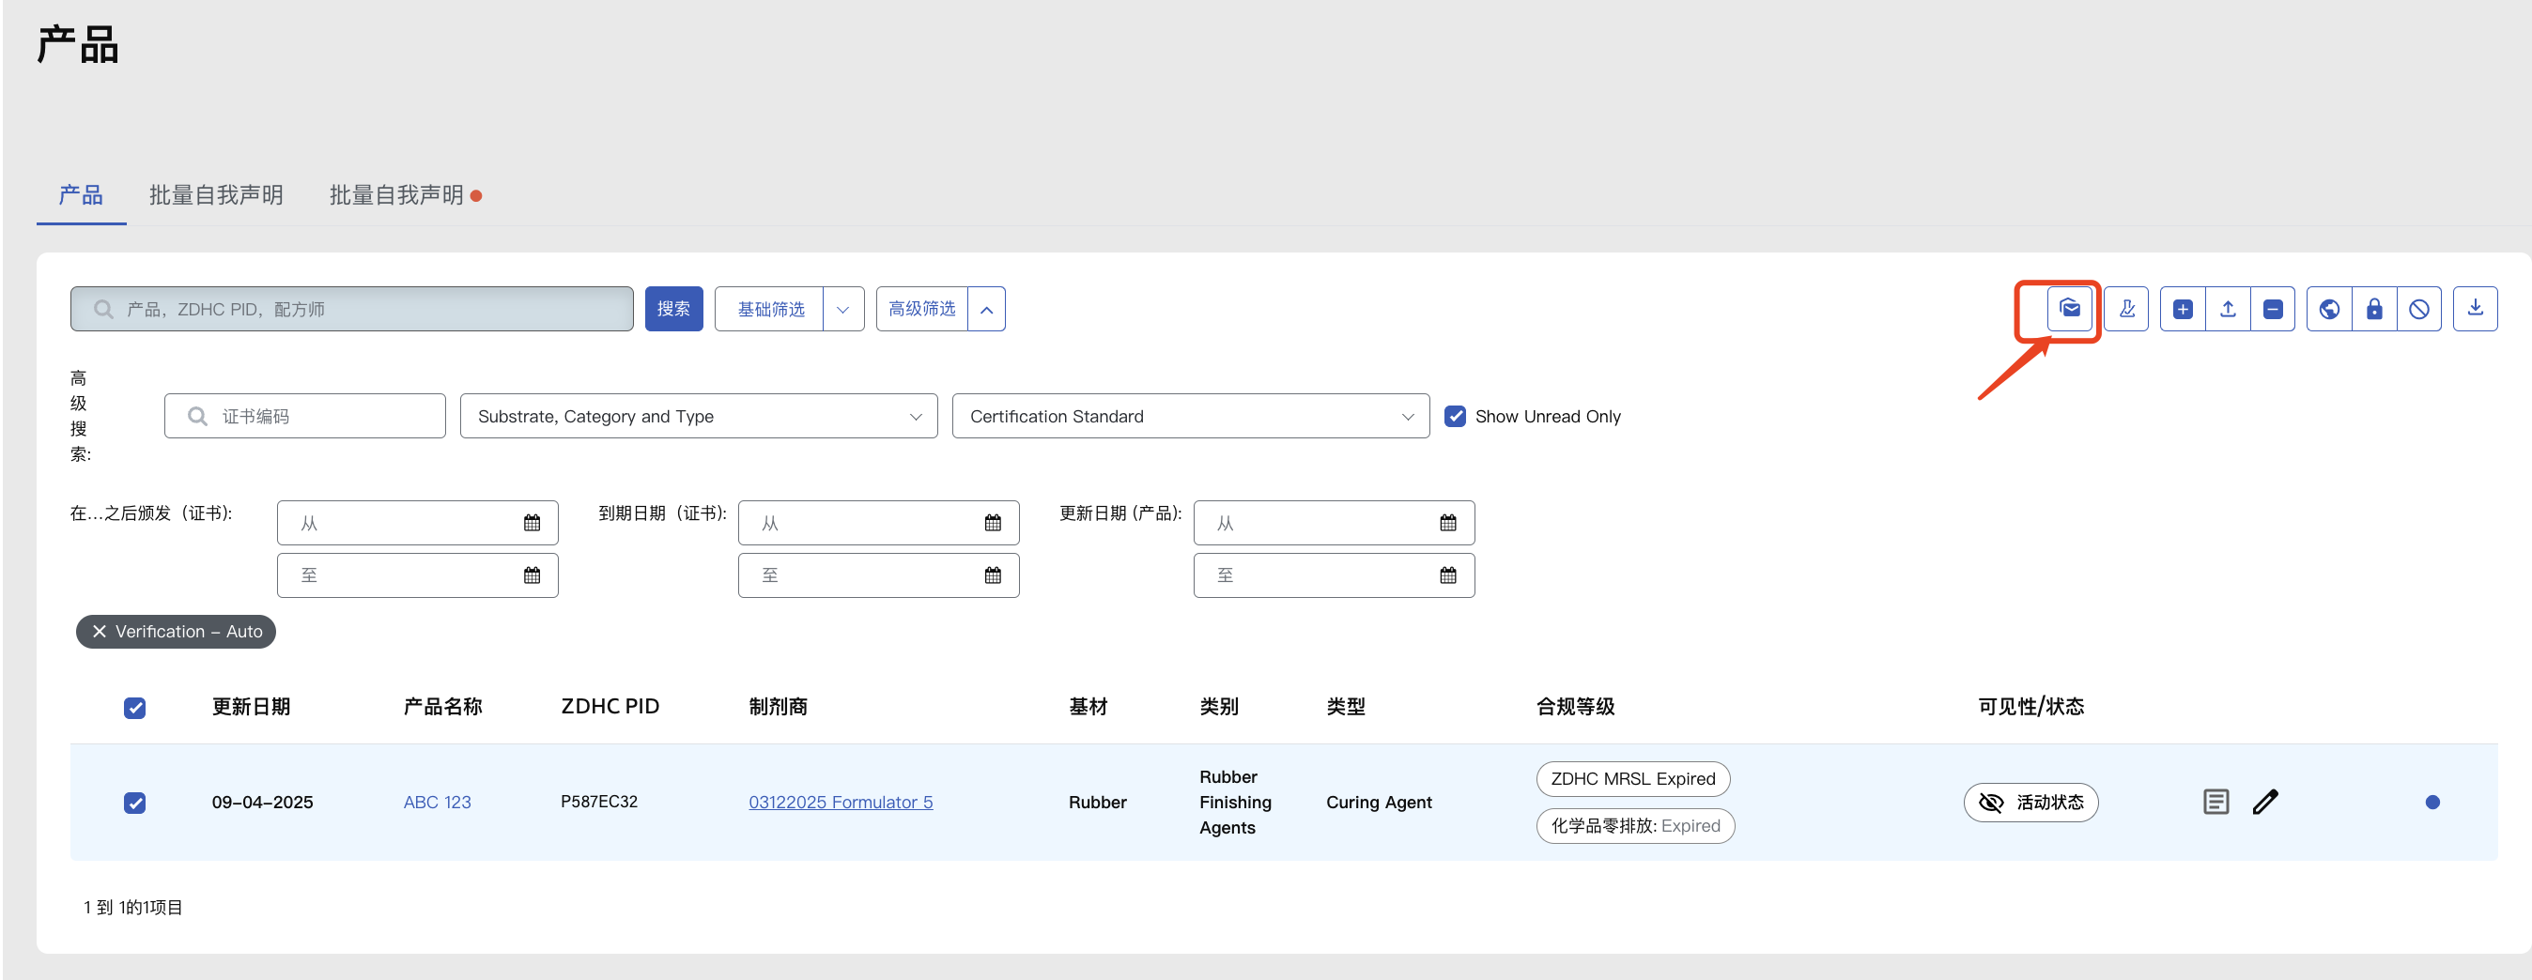
Task: Open calendar for product update From date
Action: pos(1448,524)
